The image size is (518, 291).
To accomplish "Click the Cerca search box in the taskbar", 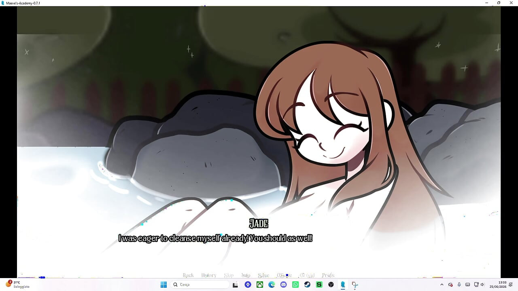I will 200,285.
